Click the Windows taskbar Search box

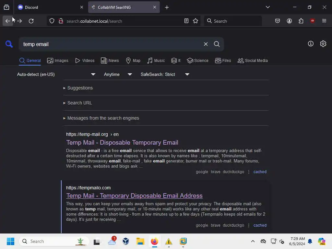pyautogui.click(x=54, y=241)
